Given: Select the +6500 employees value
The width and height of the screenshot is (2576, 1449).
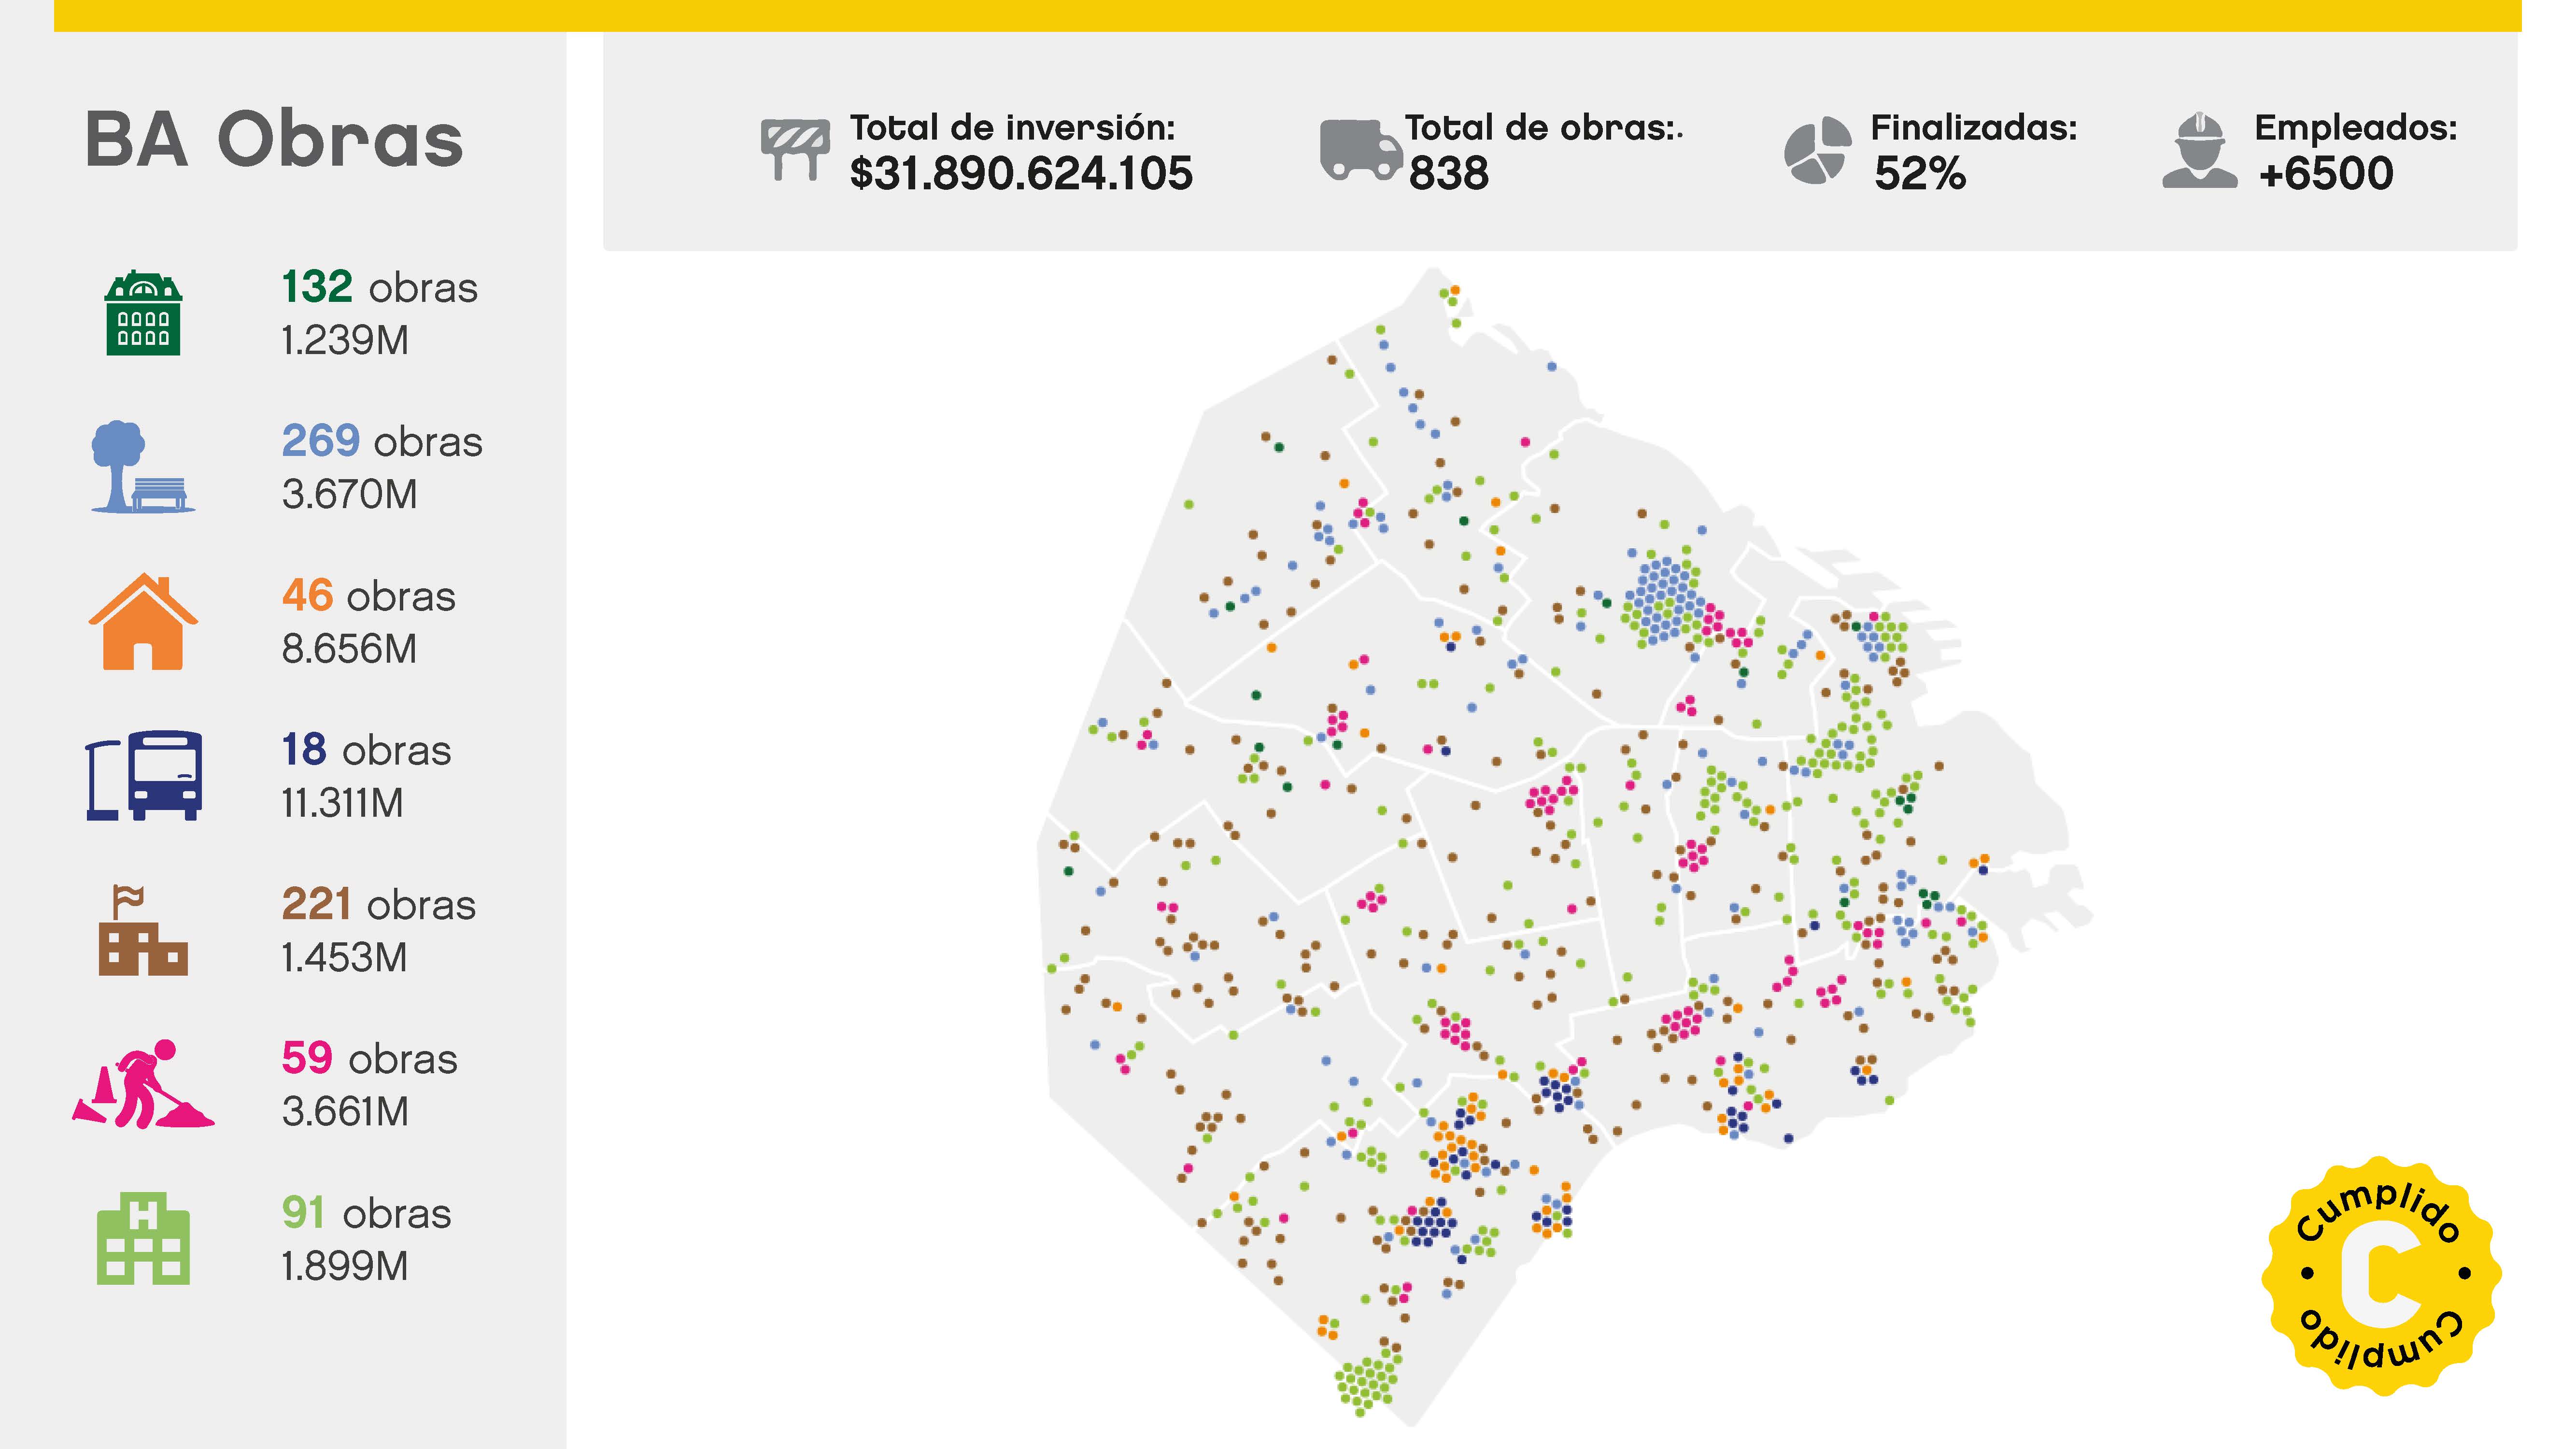Looking at the screenshot, I should (2326, 174).
